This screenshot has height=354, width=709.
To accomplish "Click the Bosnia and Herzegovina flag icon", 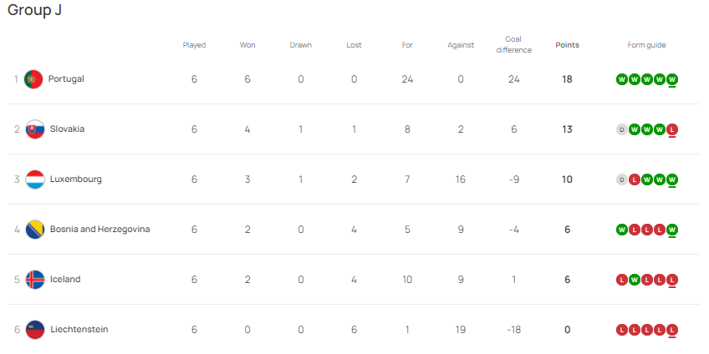I will [35, 230].
